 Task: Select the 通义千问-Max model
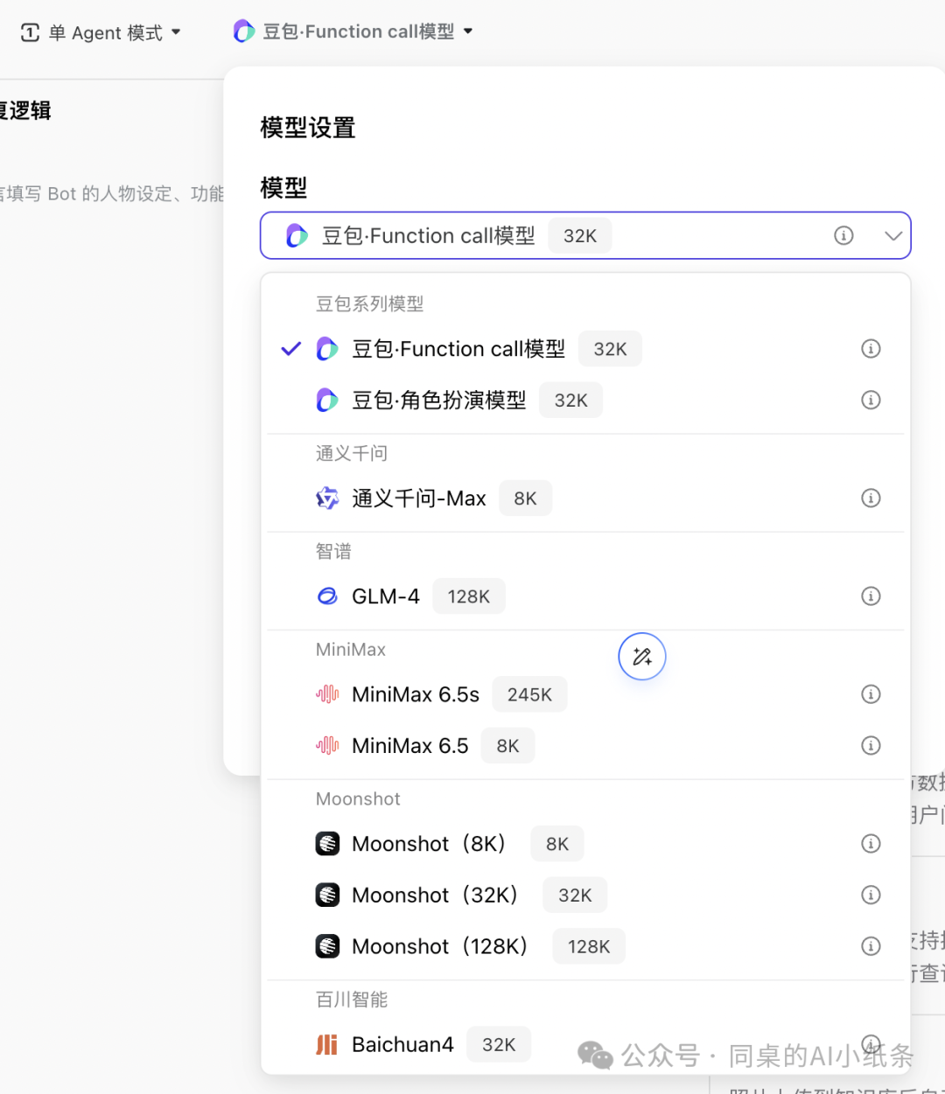(418, 498)
